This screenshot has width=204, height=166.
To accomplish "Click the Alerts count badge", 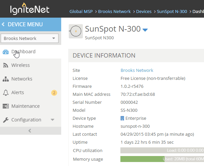I will 54,93.
